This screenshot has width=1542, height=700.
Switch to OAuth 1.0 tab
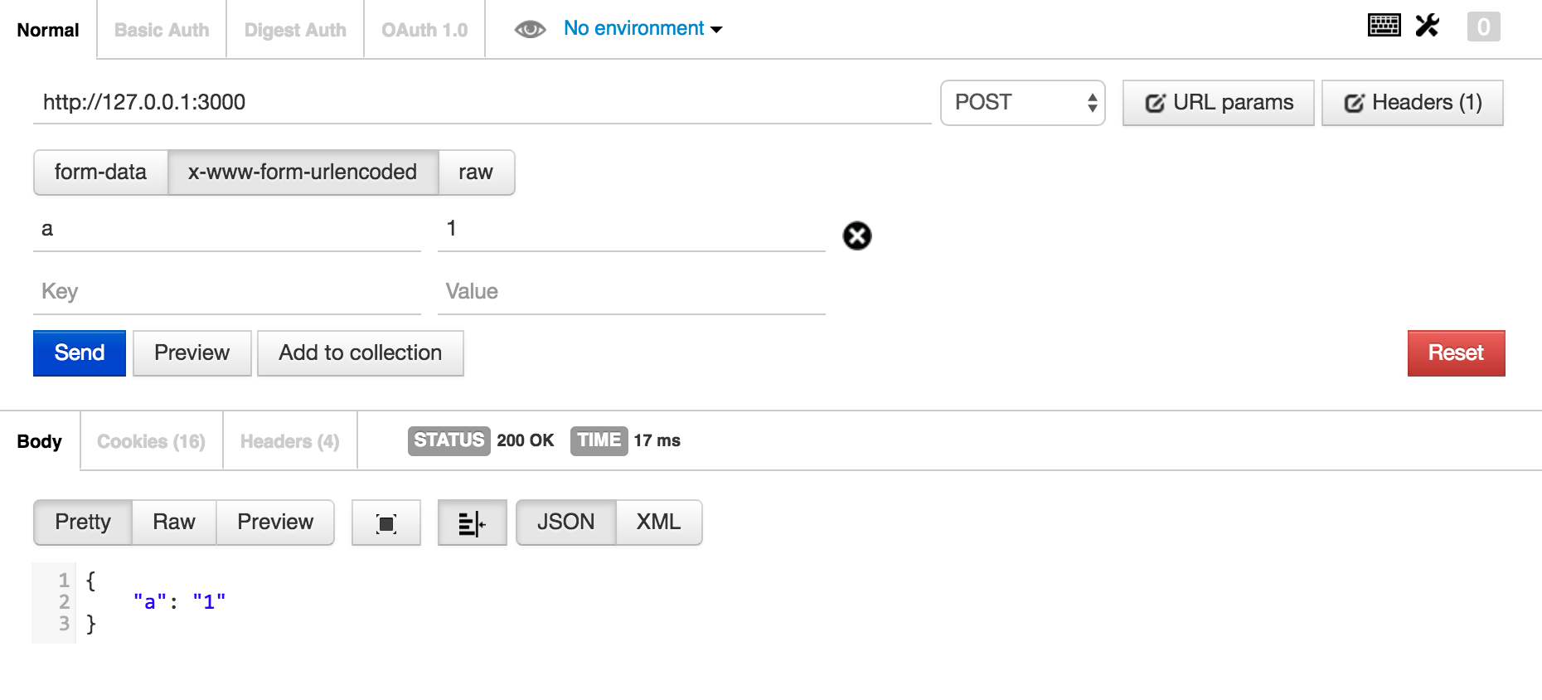point(424,30)
